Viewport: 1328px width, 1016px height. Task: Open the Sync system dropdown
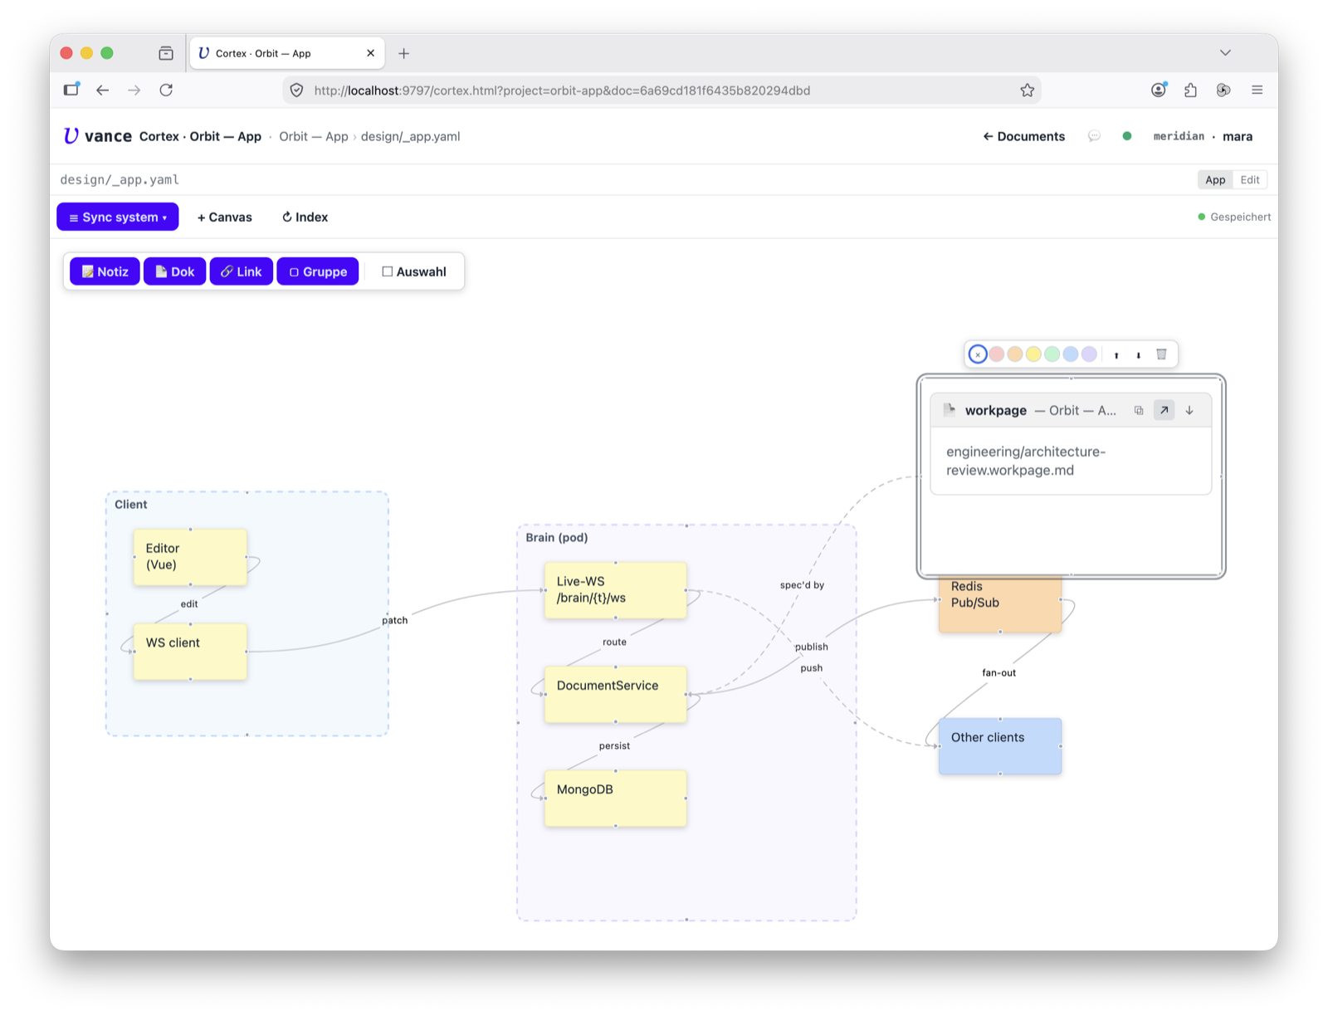click(118, 217)
